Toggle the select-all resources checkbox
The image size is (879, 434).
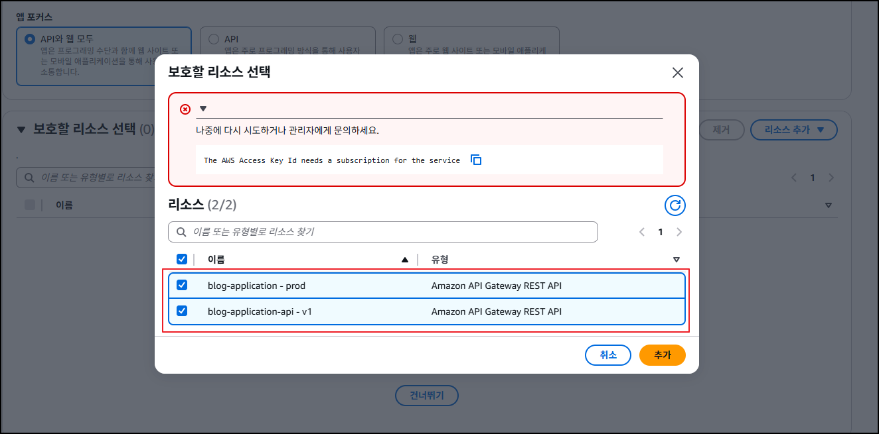click(182, 259)
